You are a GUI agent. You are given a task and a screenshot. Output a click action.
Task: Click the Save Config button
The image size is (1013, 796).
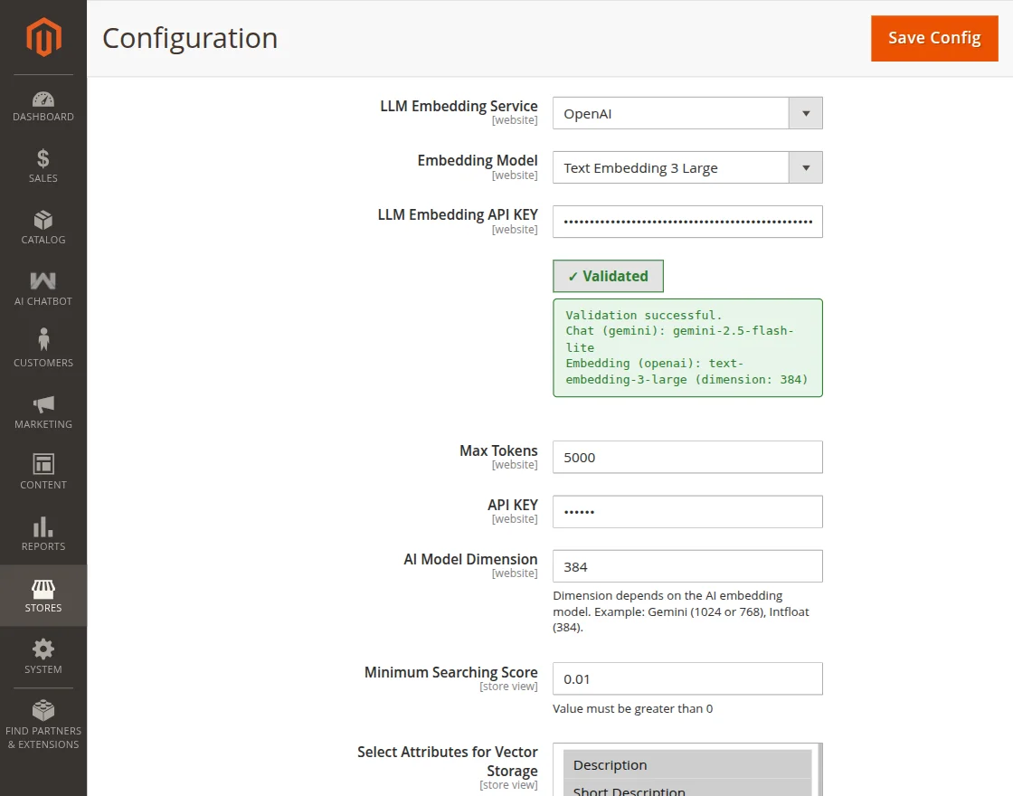pos(934,38)
